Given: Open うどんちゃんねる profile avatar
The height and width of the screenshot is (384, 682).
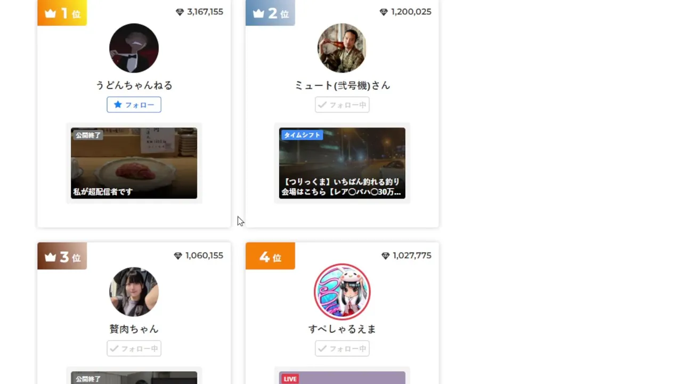Looking at the screenshot, I should coord(134,48).
